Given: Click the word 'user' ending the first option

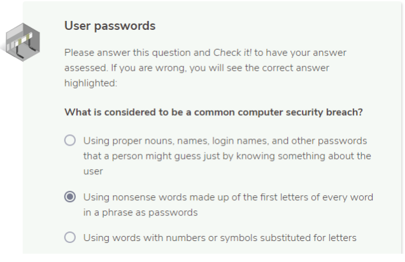Looking at the screenshot, I should click(93, 171).
